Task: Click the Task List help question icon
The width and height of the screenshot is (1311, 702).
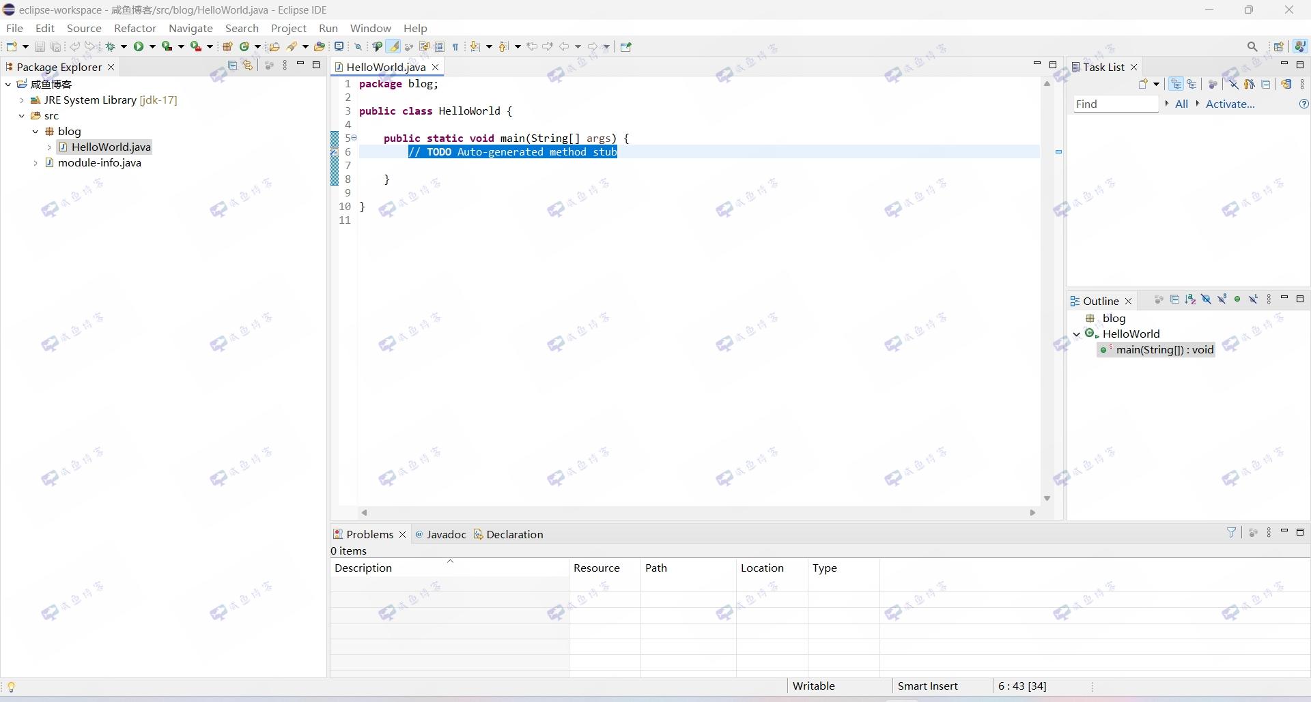Action: (x=1303, y=104)
